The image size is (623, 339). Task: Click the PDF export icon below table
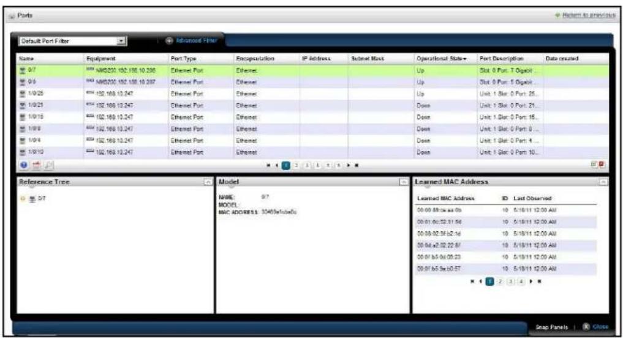coord(36,165)
